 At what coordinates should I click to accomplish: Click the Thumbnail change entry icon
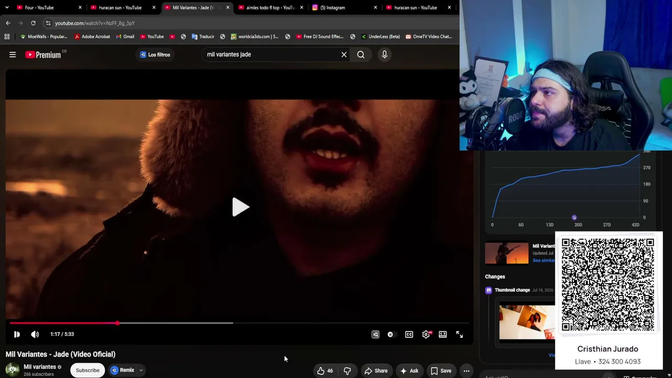489,290
